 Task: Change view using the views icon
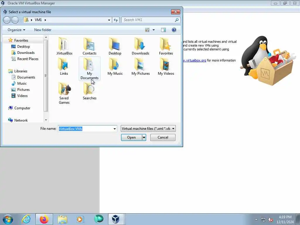147,30
